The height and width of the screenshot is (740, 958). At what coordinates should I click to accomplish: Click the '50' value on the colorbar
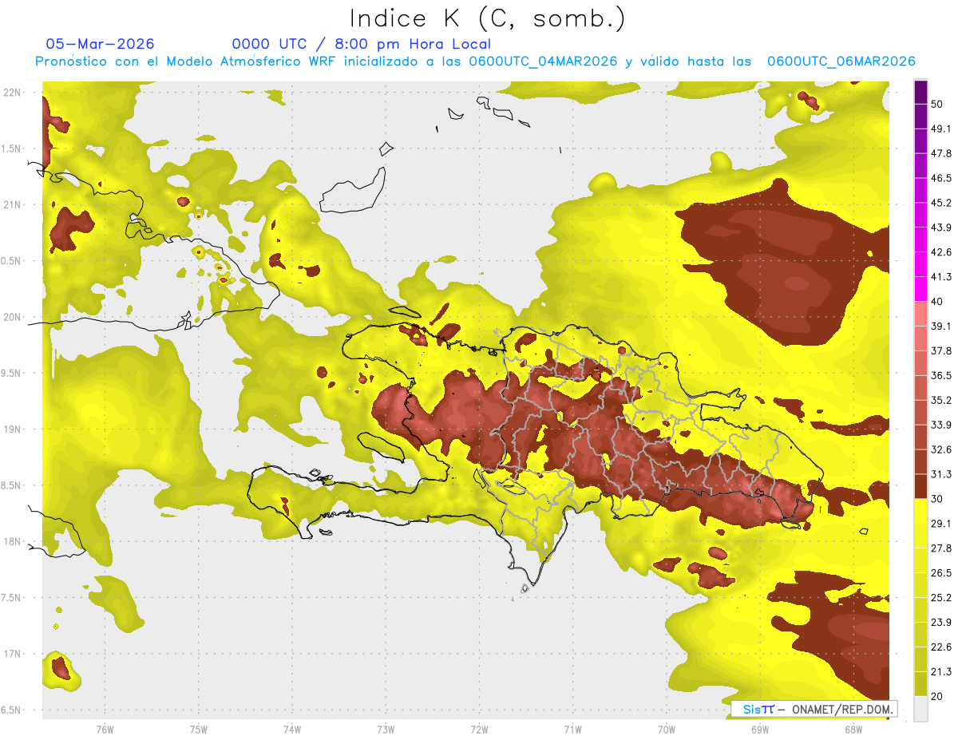937,105
